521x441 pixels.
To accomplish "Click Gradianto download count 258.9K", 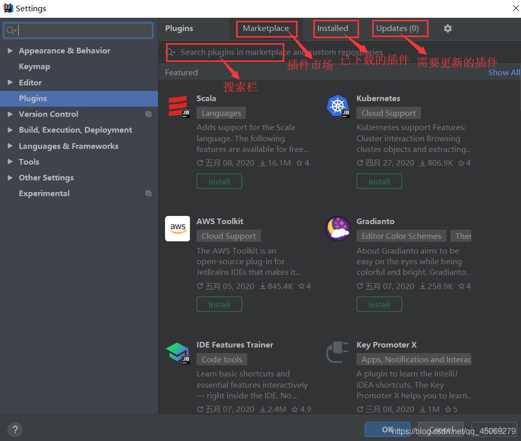I will tap(436, 286).
